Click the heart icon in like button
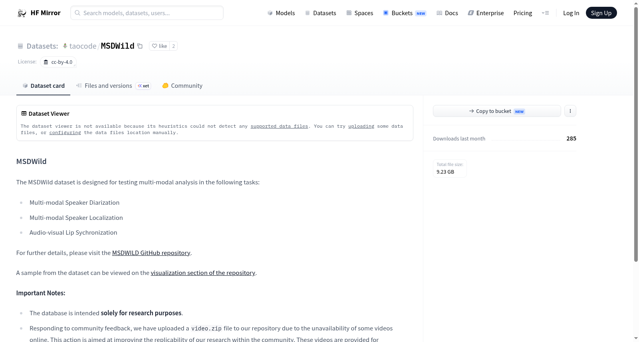639x342 pixels. [x=155, y=46]
